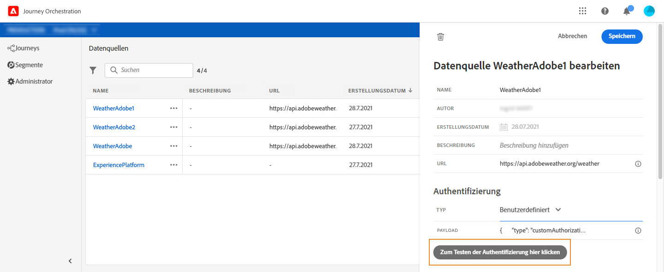Open the more options dots for WeatherAdobe
Viewport: 664px width, 272px height.
click(174, 146)
